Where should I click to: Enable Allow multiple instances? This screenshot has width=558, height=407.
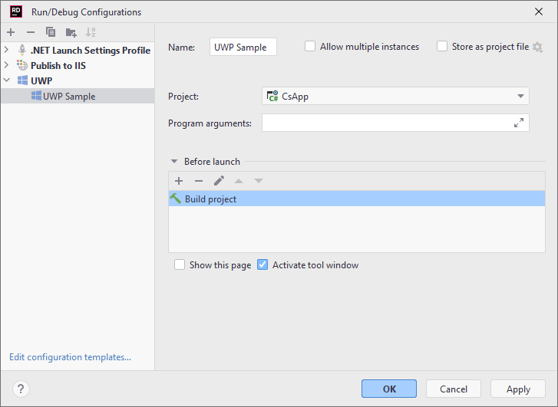310,47
